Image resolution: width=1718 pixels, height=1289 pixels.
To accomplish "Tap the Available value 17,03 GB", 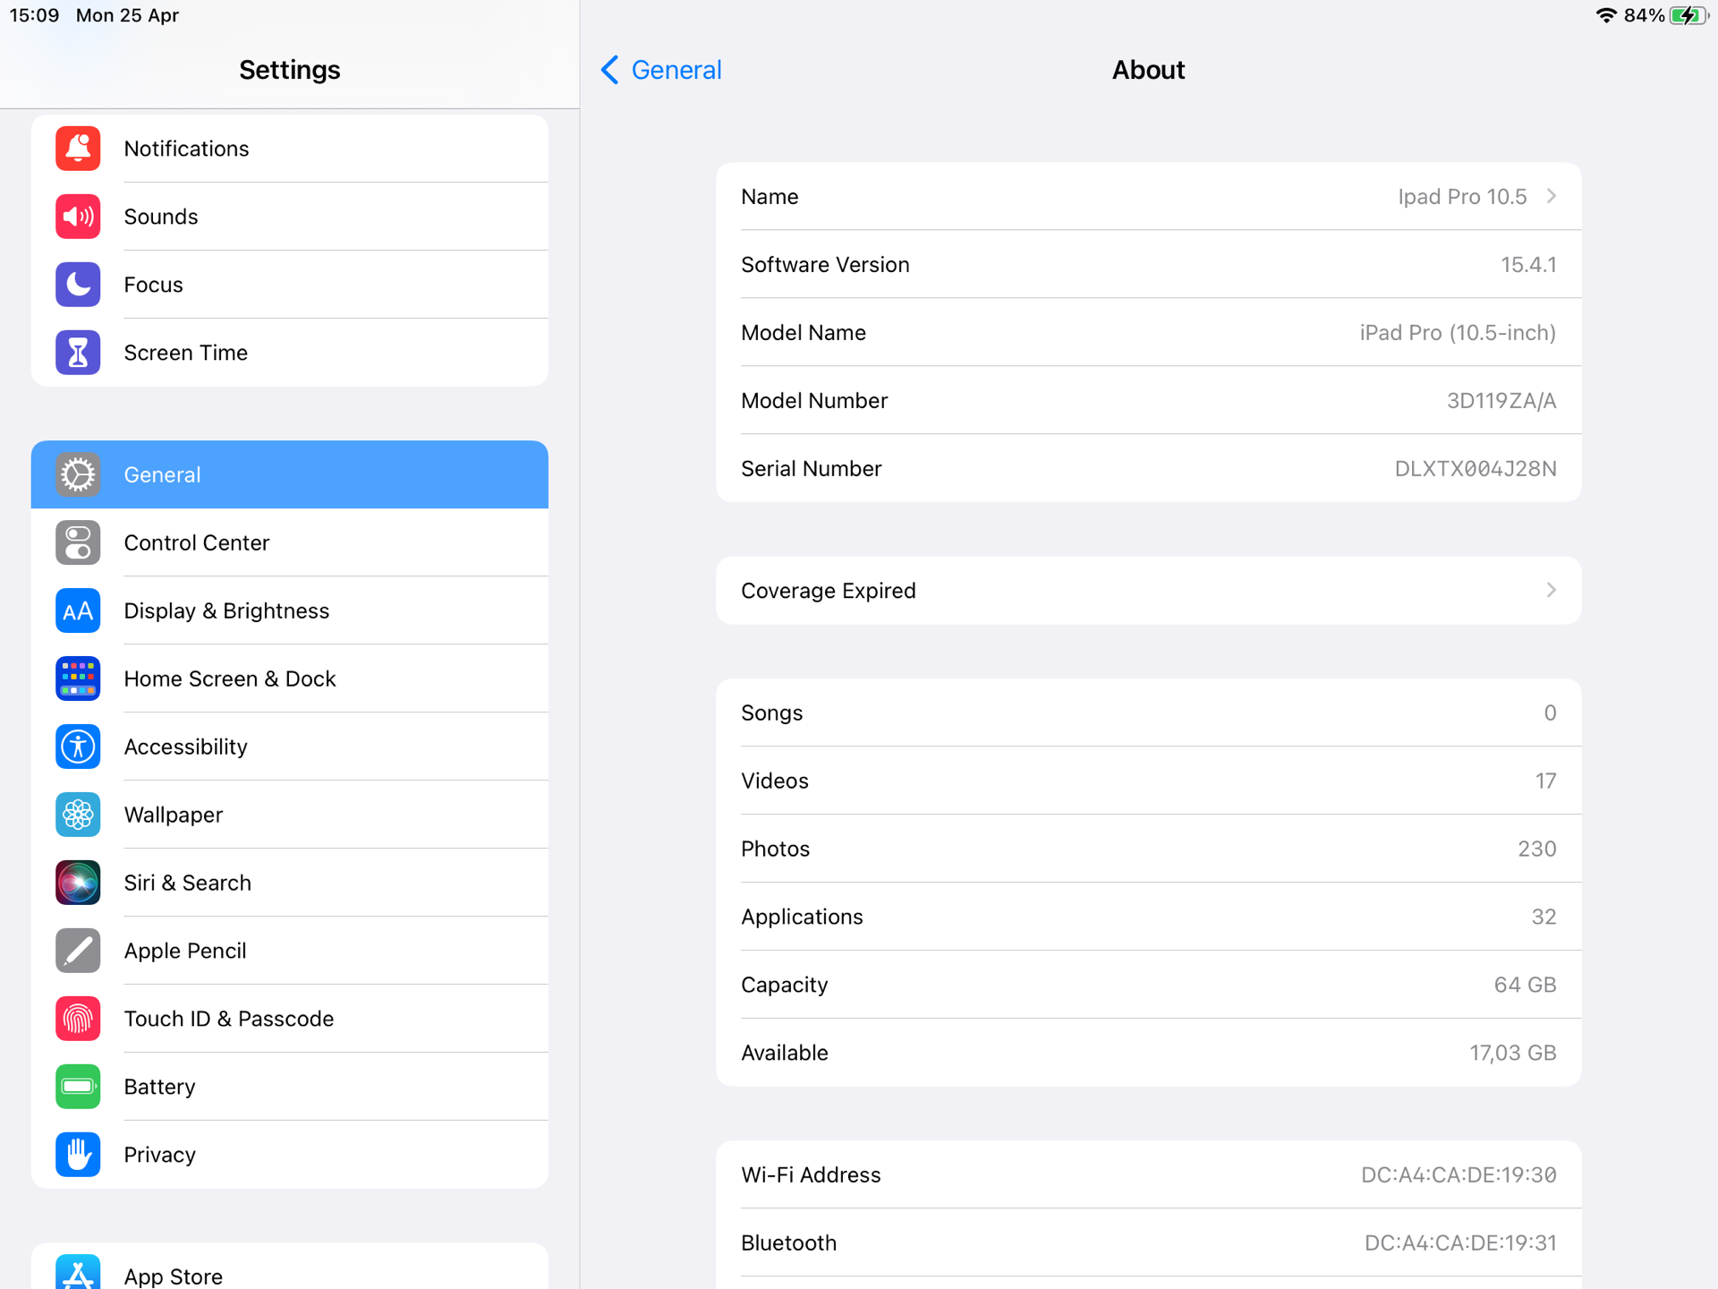I will 1513,1053.
